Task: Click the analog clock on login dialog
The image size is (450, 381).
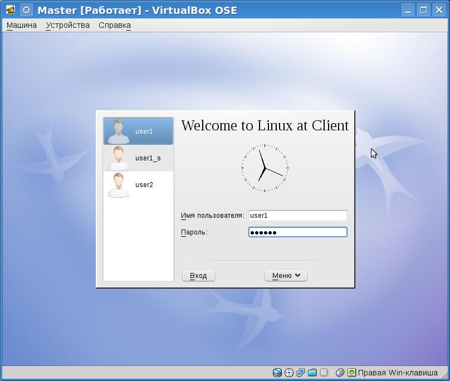Action: pyautogui.click(x=265, y=168)
